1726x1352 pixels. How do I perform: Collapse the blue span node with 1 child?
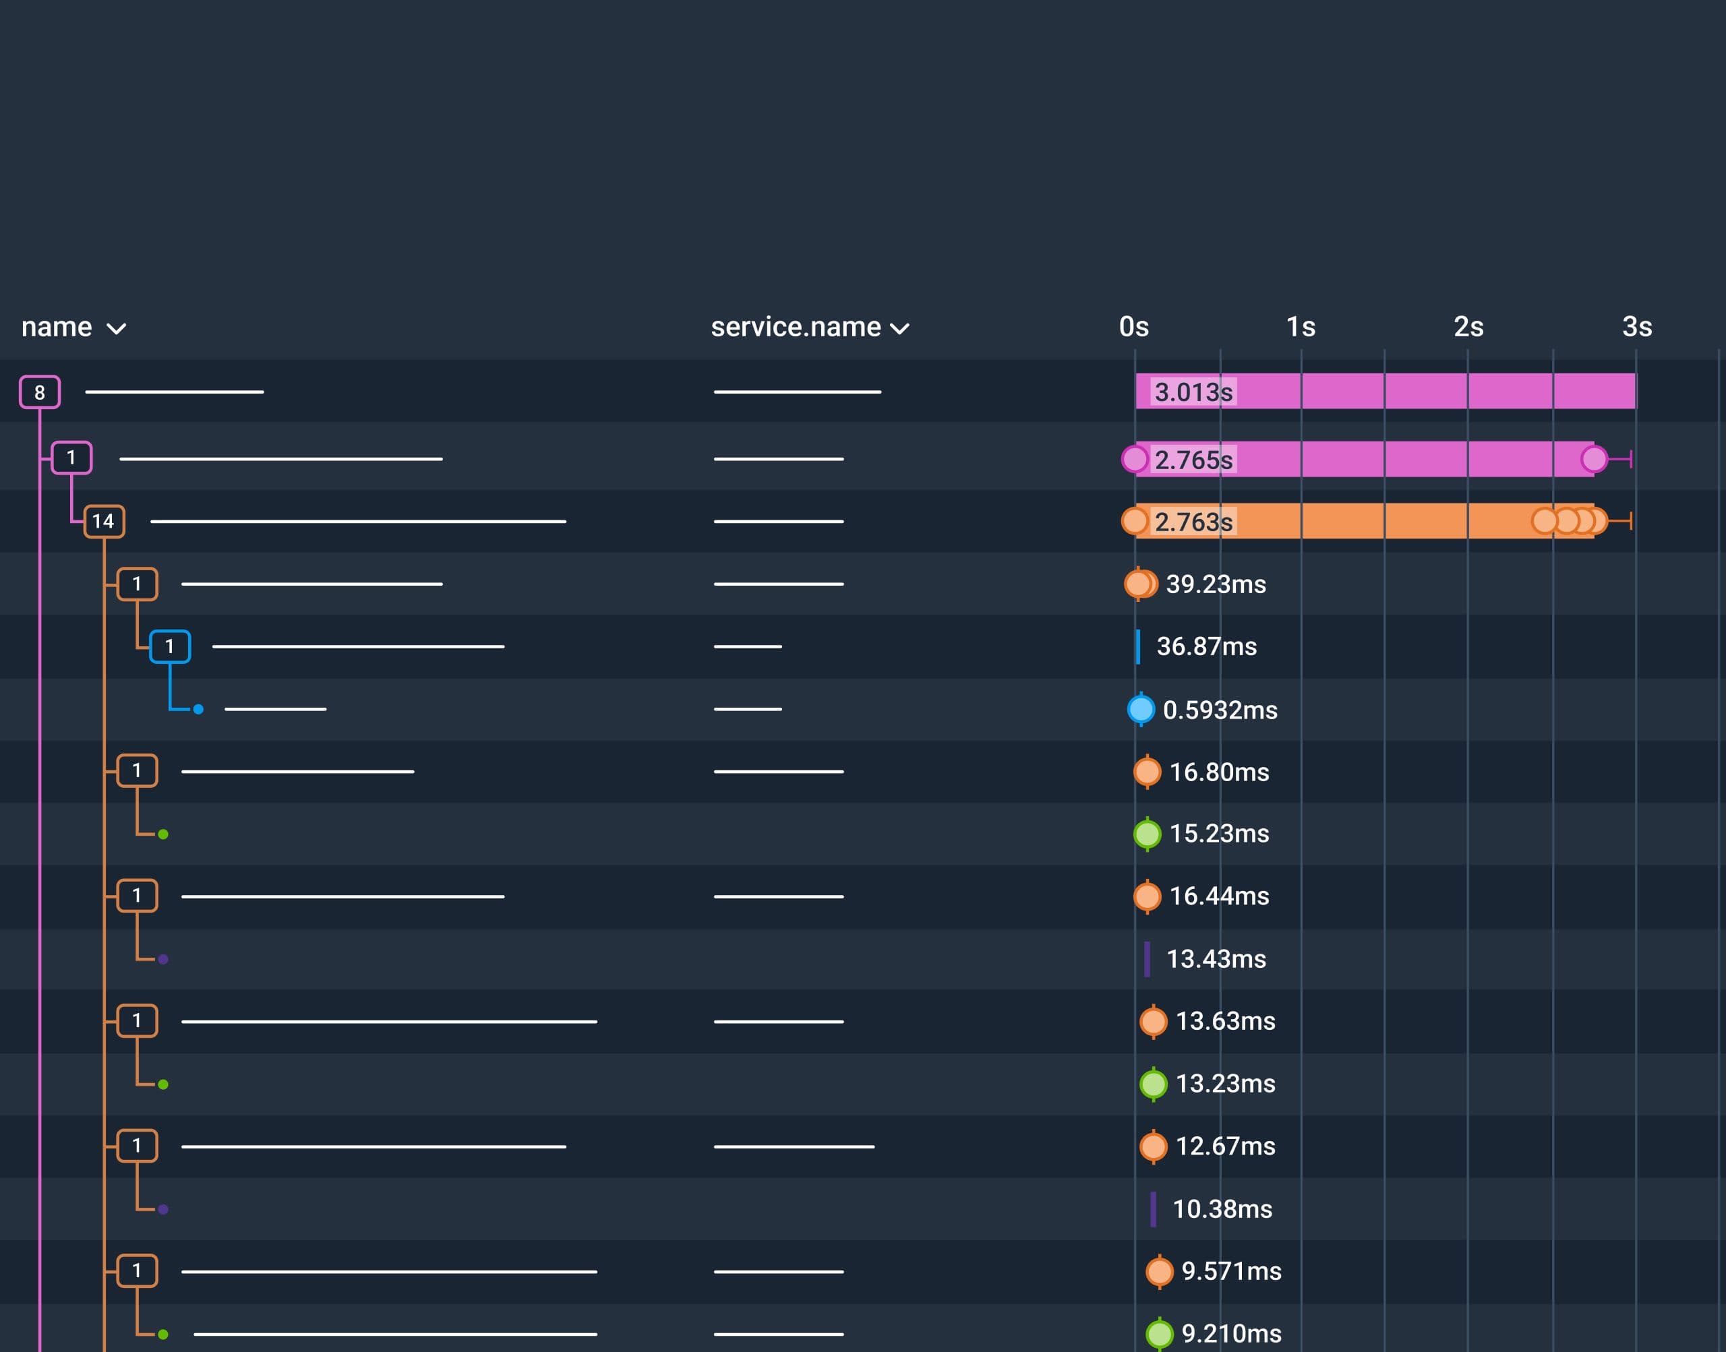click(x=169, y=647)
